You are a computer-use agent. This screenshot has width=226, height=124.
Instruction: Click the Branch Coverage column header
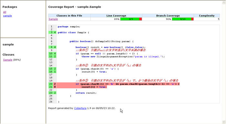(168, 15)
